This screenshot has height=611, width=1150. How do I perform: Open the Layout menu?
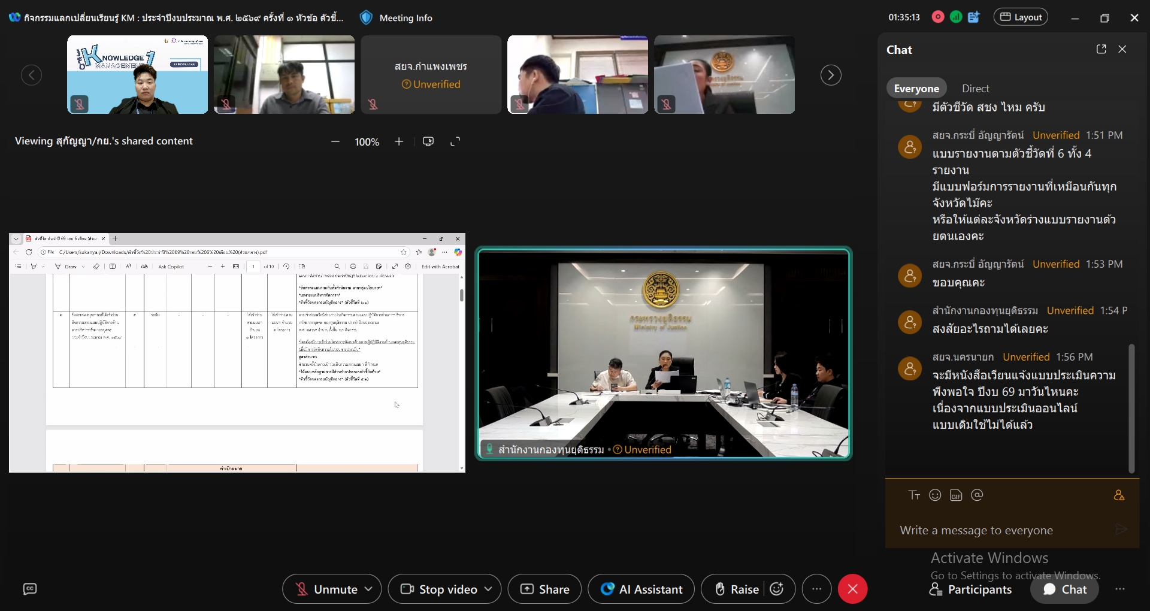point(1021,17)
